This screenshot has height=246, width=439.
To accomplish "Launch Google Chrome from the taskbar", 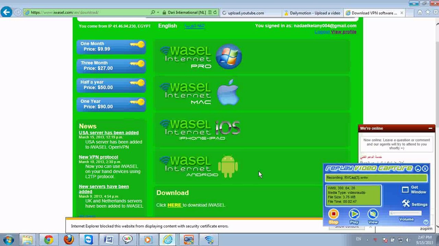I will pyautogui.click(x=48, y=240).
